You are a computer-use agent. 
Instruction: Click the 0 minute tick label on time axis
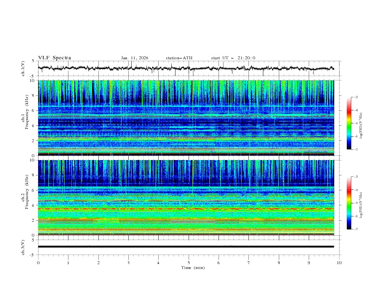point(38,263)
